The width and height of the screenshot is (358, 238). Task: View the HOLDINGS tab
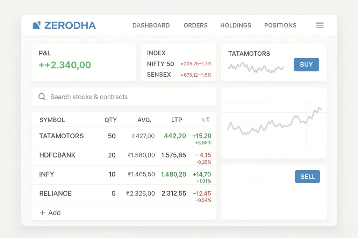tap(236, 25)
